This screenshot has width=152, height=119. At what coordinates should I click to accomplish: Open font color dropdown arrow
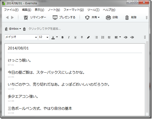click(57, 37)
